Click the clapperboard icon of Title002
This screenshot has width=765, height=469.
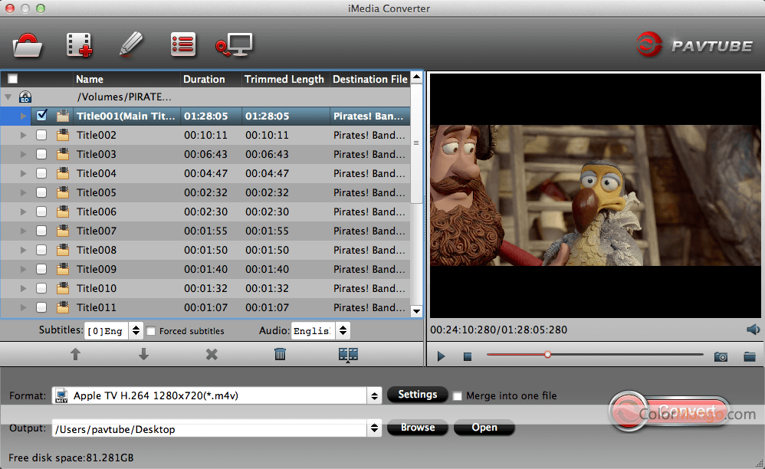tap(62, 135)
